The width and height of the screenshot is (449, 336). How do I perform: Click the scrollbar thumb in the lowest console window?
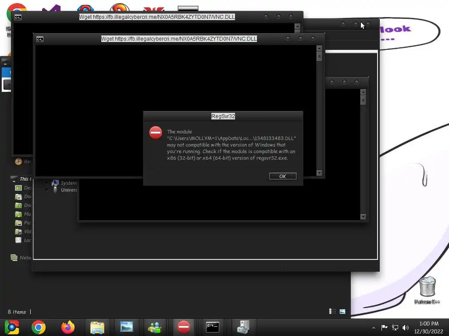click(363, 100)
